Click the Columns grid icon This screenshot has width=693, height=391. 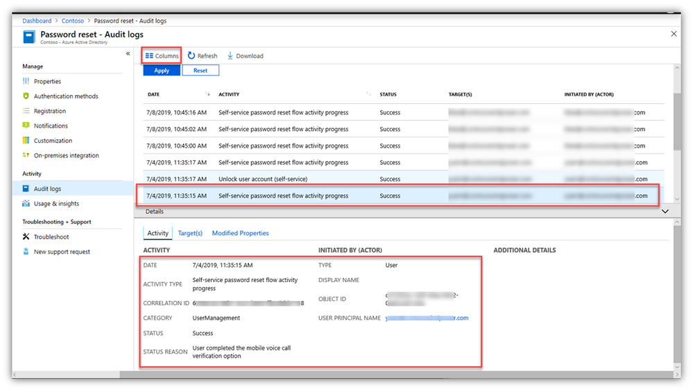tap(149, 55)
